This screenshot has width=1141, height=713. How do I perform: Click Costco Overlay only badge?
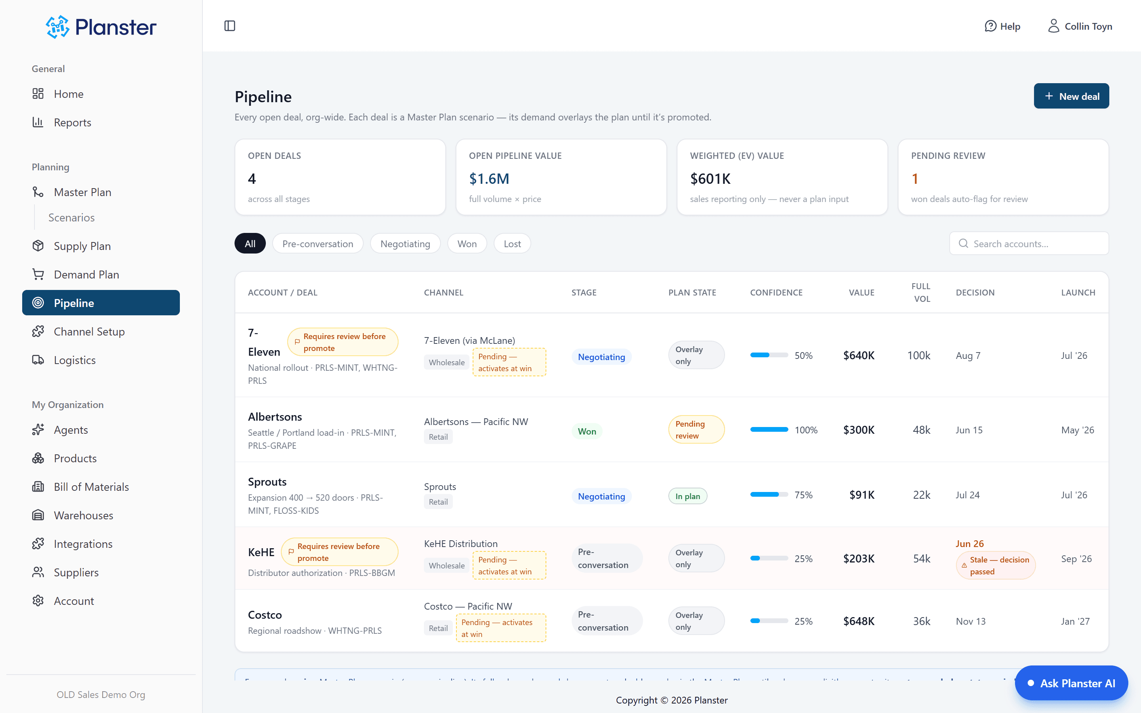[x=696, y=621]
